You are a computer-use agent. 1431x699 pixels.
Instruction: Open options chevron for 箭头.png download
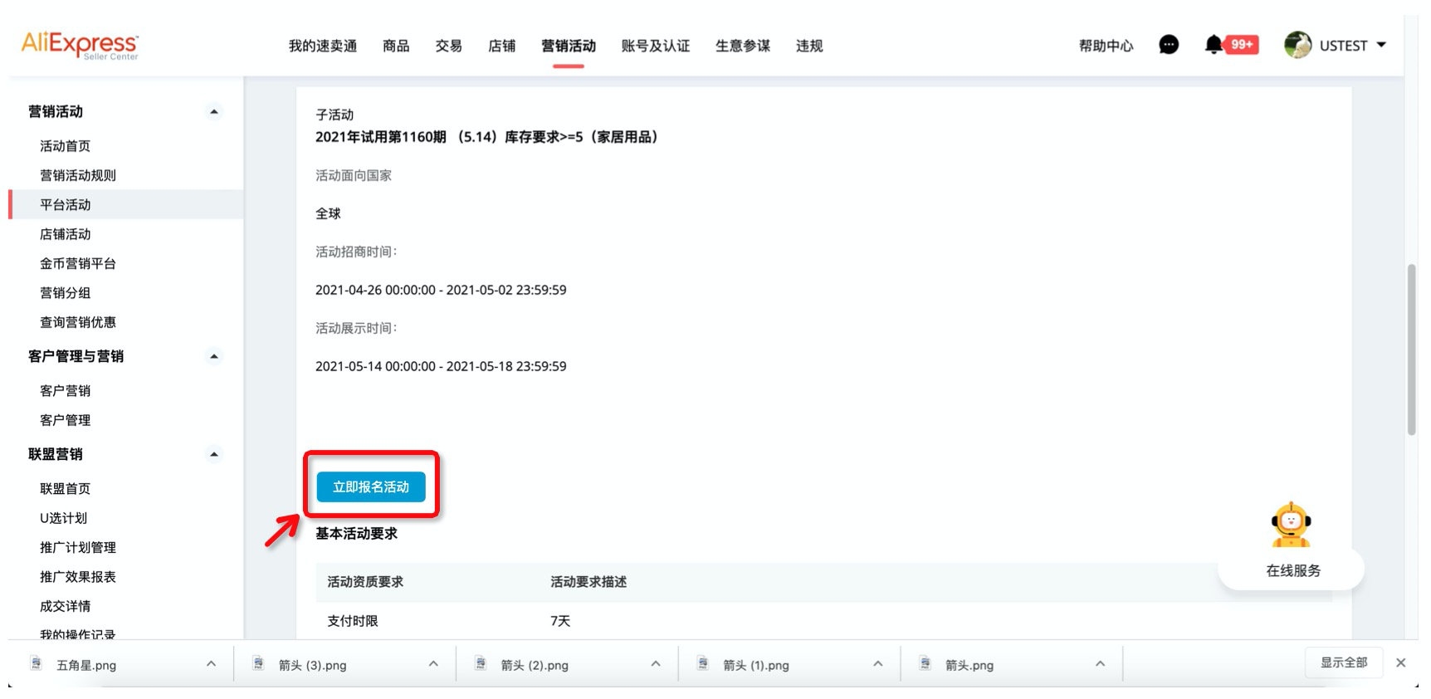(1100, 663)
